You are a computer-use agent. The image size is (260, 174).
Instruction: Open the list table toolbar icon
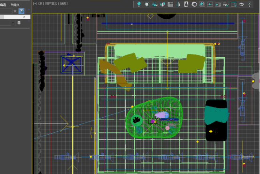tap(170, 4)
